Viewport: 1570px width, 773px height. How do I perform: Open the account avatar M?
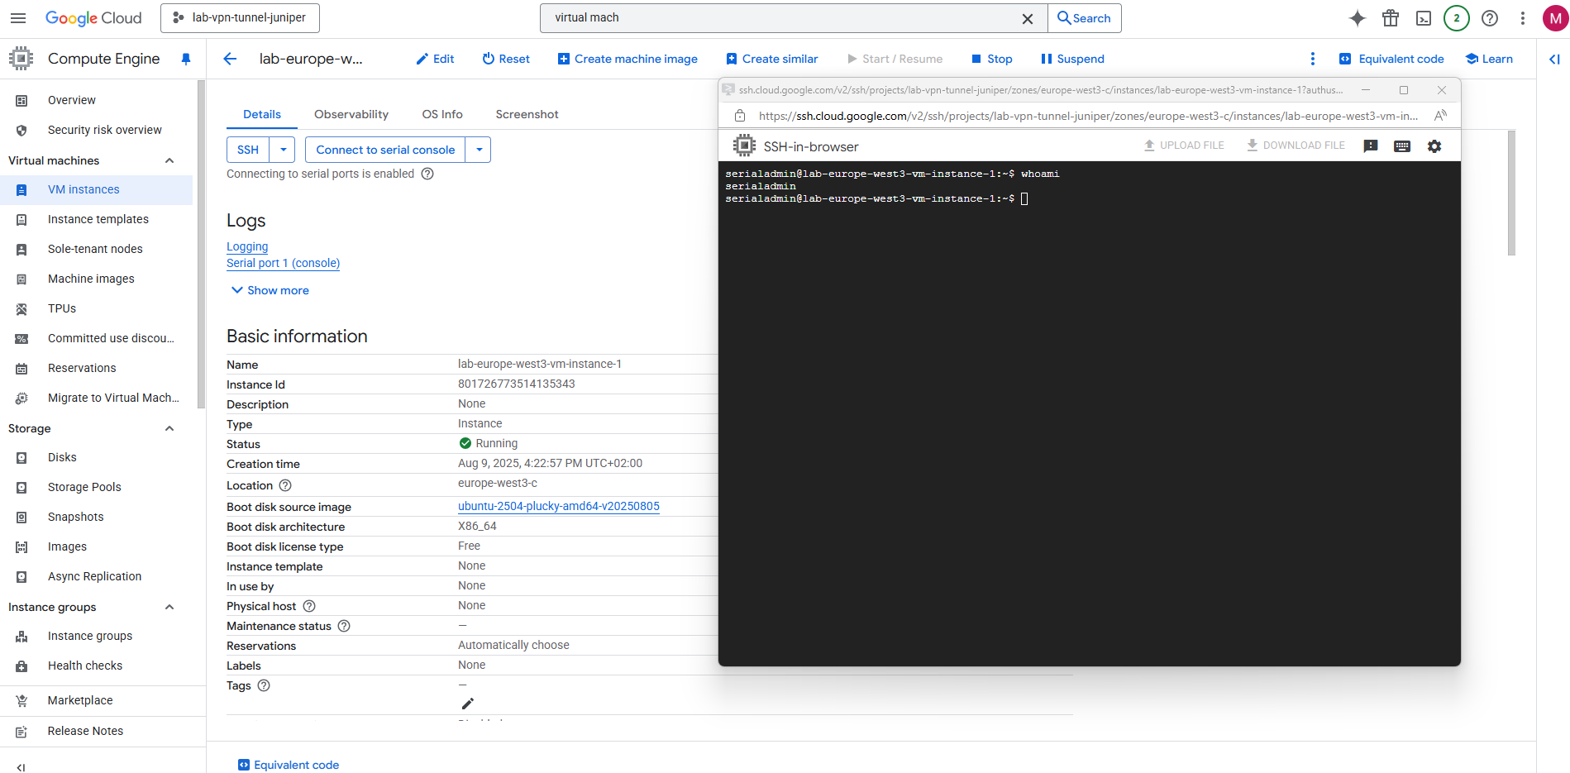pyautogui.click(x=1555, y=18)
